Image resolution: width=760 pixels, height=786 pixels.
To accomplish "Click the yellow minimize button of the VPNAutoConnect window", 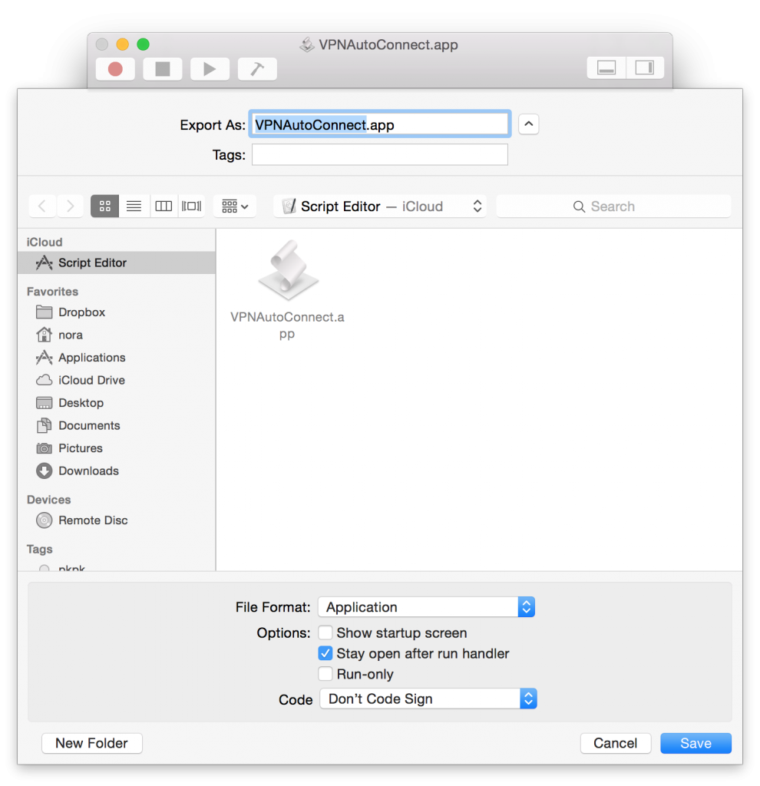I will (122, 44).
